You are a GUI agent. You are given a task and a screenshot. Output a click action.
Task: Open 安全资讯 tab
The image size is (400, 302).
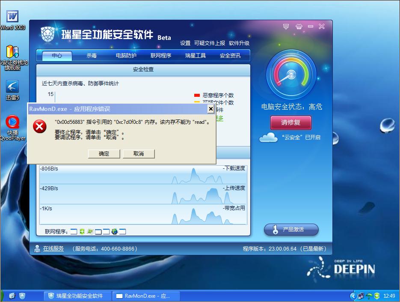230,55
